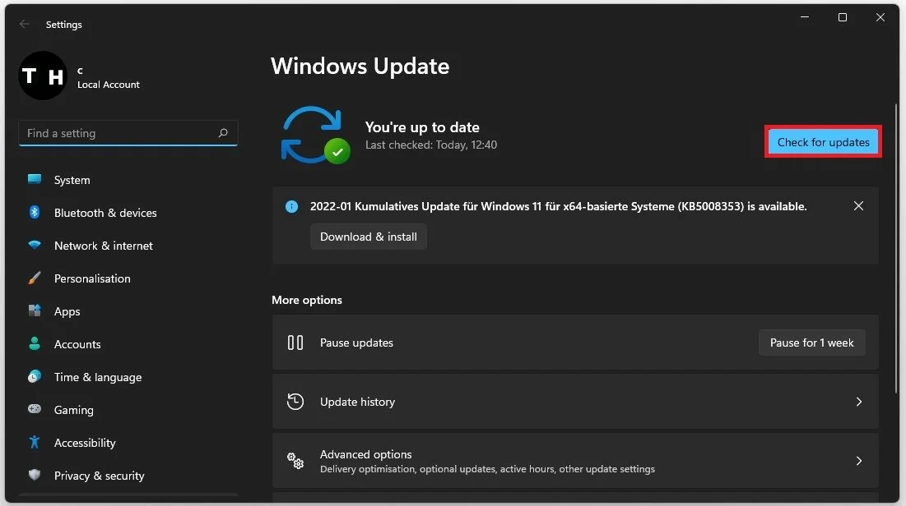Click the TH profile avatar
The width and height of the screenshot is (906, 506).
(43, 76)
